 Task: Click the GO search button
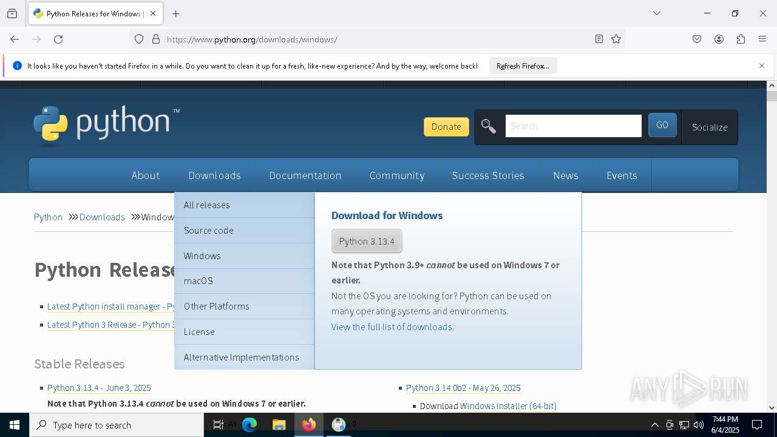[x=662, y=125]
